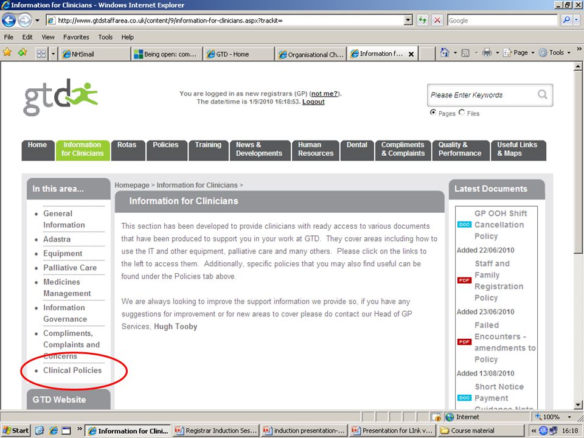Screen dimensions: 584x438
Task: Open the Favorites Center star icon
Action: (7, 52)
